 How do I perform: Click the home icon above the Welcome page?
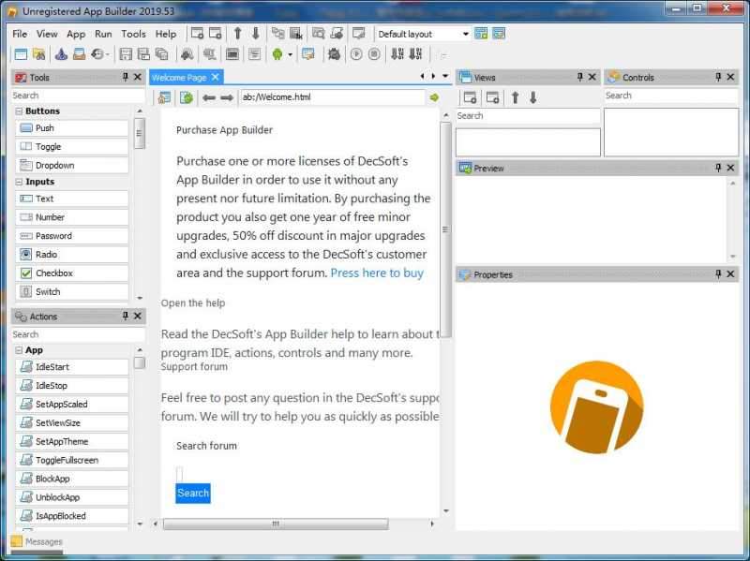click(x=165, y=96)
